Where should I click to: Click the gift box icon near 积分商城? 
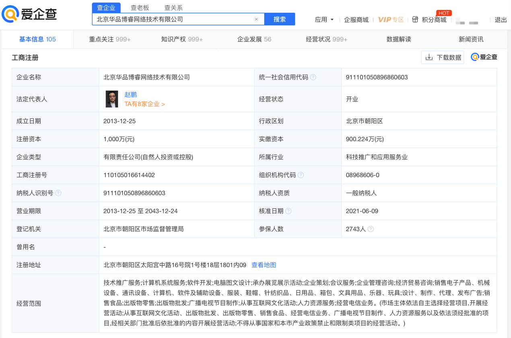click(415, 19)
